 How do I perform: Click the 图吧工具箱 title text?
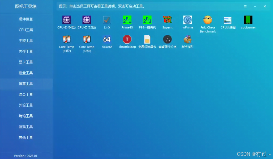(26, 6)
